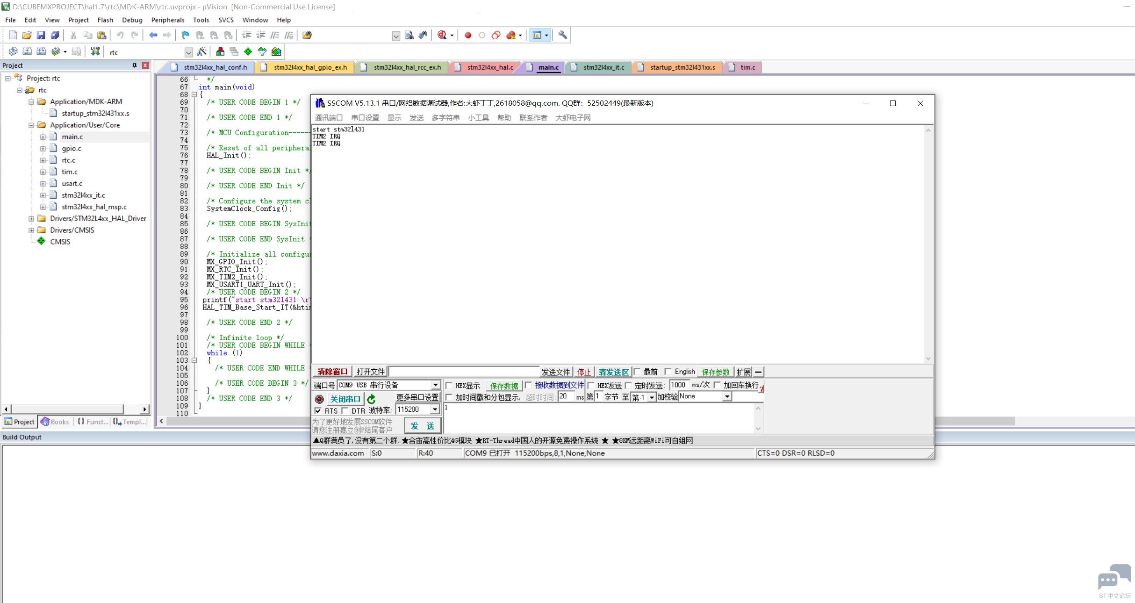
Task: Switch to the stm32l4xx_it.c tab
Action: coord(598,67)
